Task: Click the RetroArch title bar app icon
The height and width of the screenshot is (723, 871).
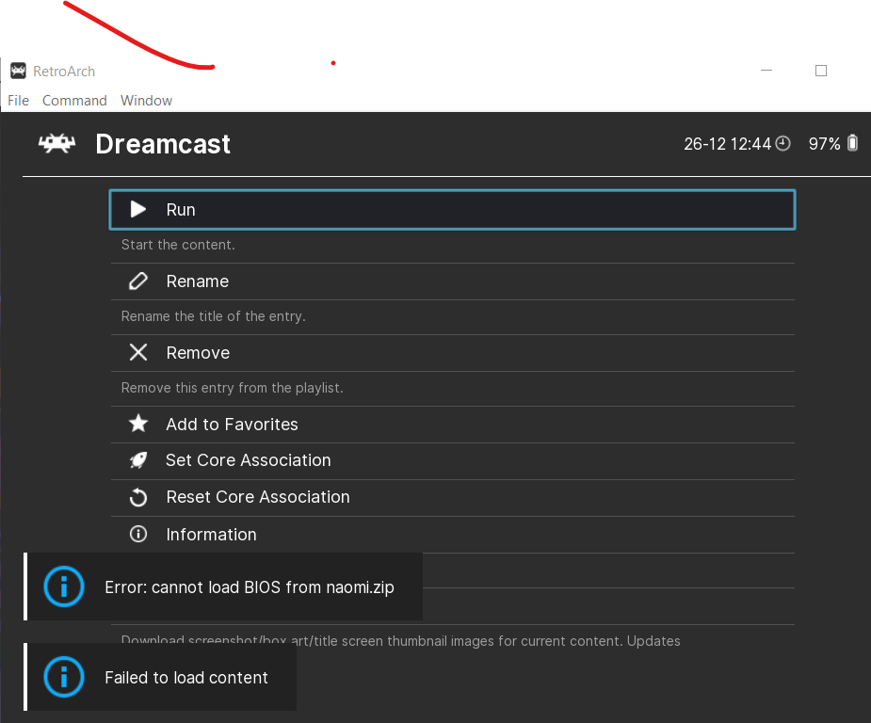Action: pyautogui.click(x=18, y=71)
